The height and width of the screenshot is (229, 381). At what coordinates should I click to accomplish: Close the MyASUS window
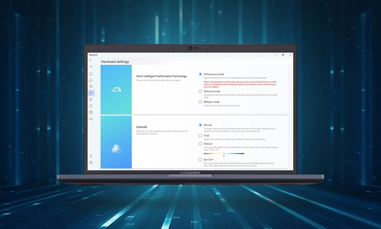290,55
